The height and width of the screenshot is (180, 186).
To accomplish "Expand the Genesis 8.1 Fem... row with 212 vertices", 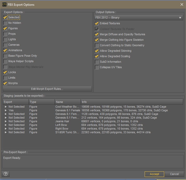I will click(x=5, y=118).
